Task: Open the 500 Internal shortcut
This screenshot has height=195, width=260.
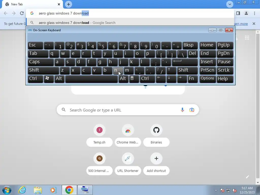Action: tap(99, 164)
